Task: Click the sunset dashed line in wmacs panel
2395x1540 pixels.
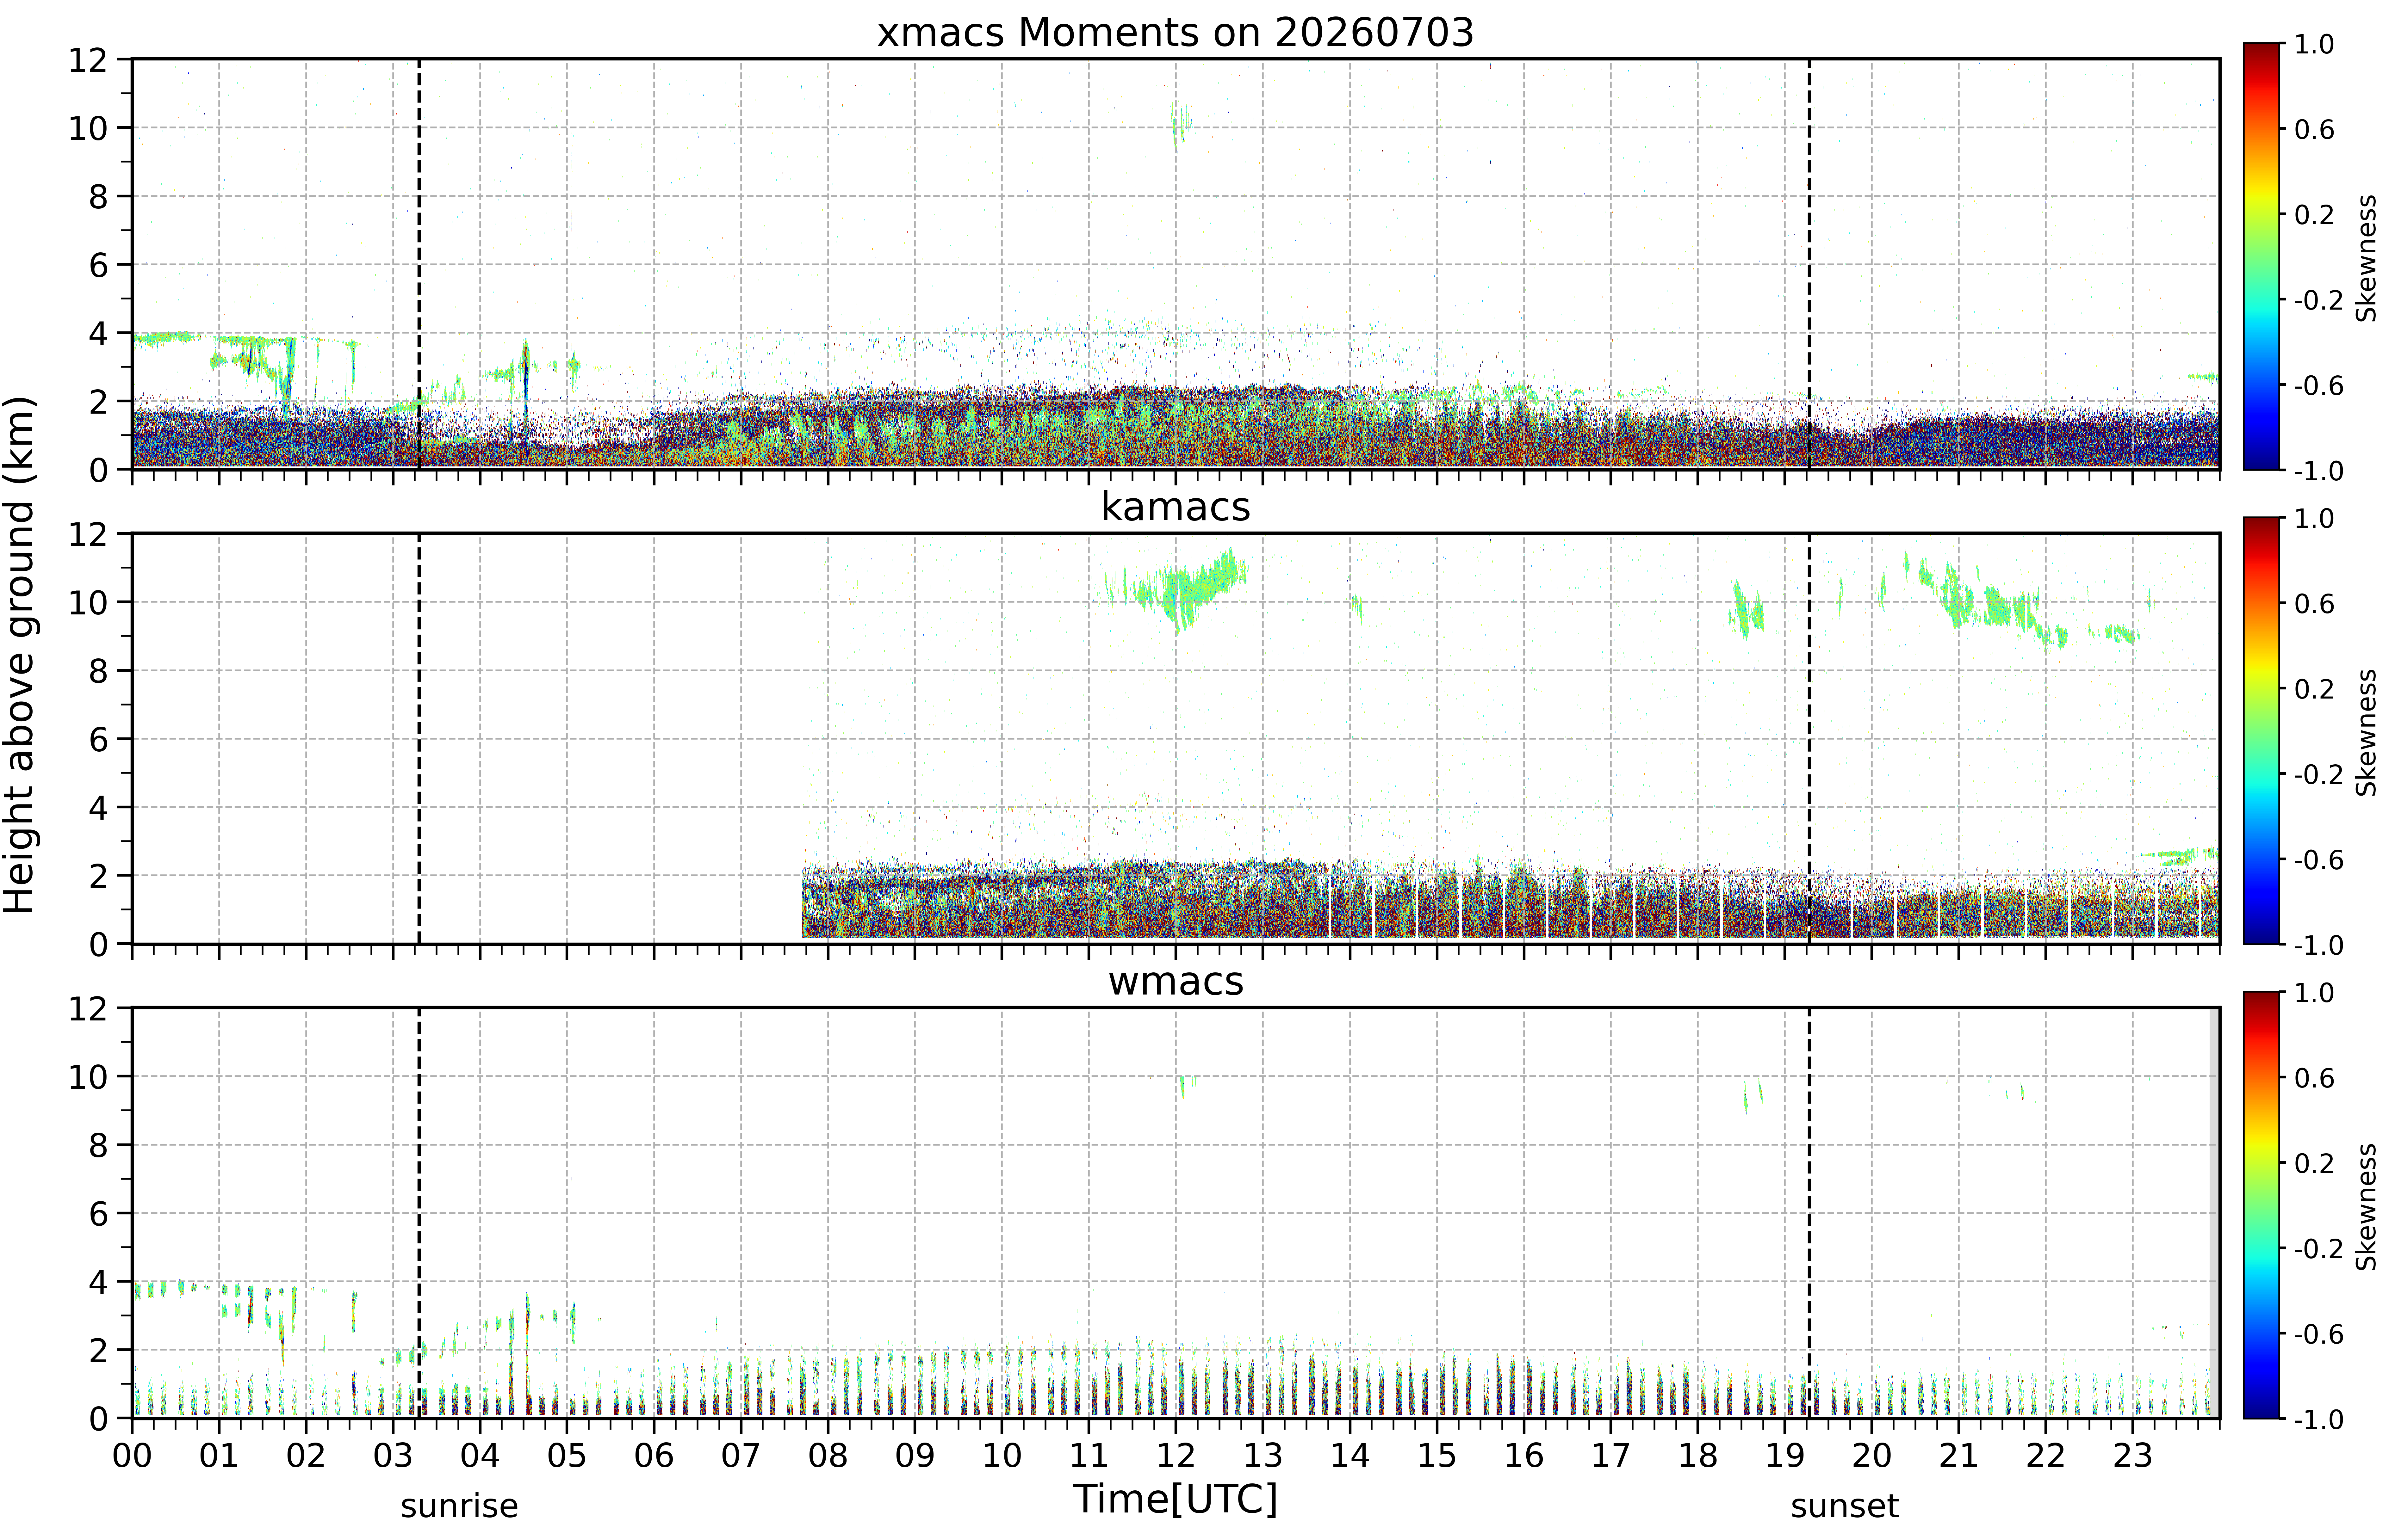Action: [1809, 1213]
